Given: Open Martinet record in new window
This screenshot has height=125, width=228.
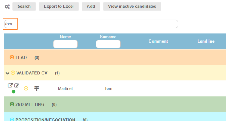Looking at the screenshot, I should click(x=10, y=85).
